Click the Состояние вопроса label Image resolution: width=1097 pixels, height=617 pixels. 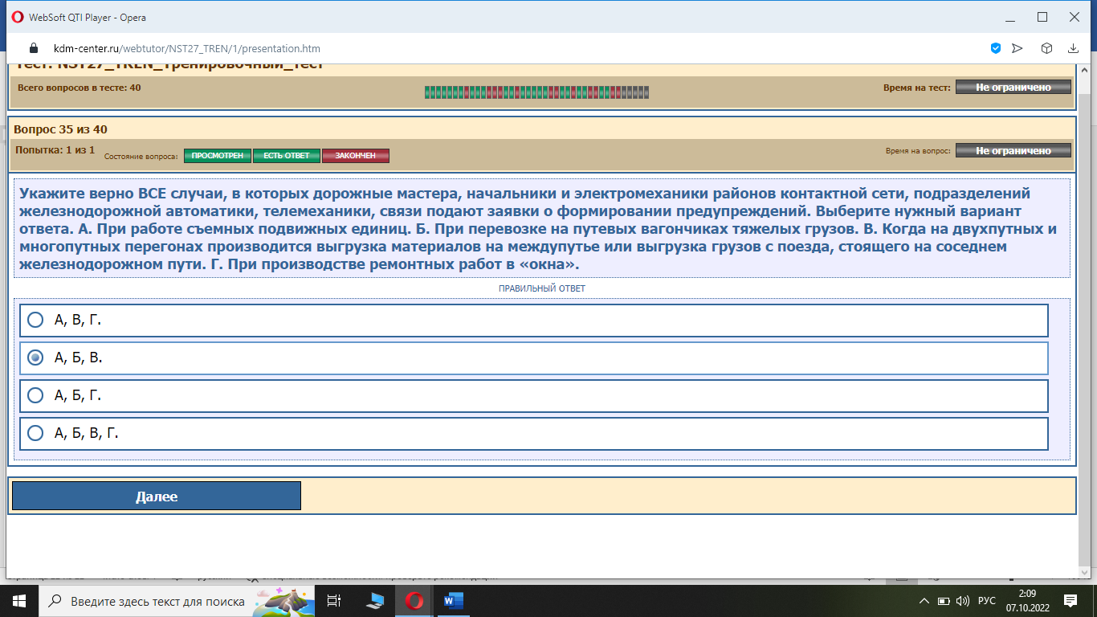tap(141, 156)
